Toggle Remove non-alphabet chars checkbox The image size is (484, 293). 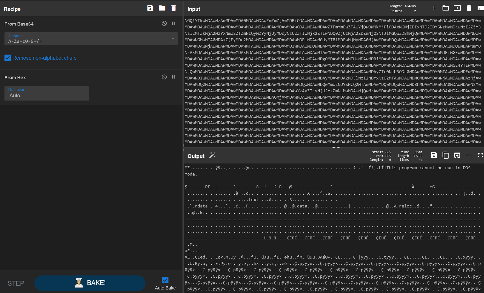pyautogui.click(x=8, y=58)
